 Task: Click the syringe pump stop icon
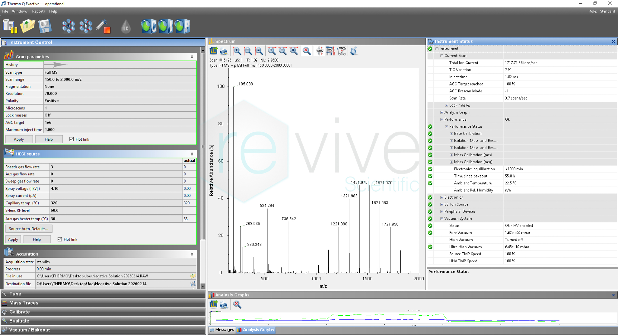(x=103, y=26)
